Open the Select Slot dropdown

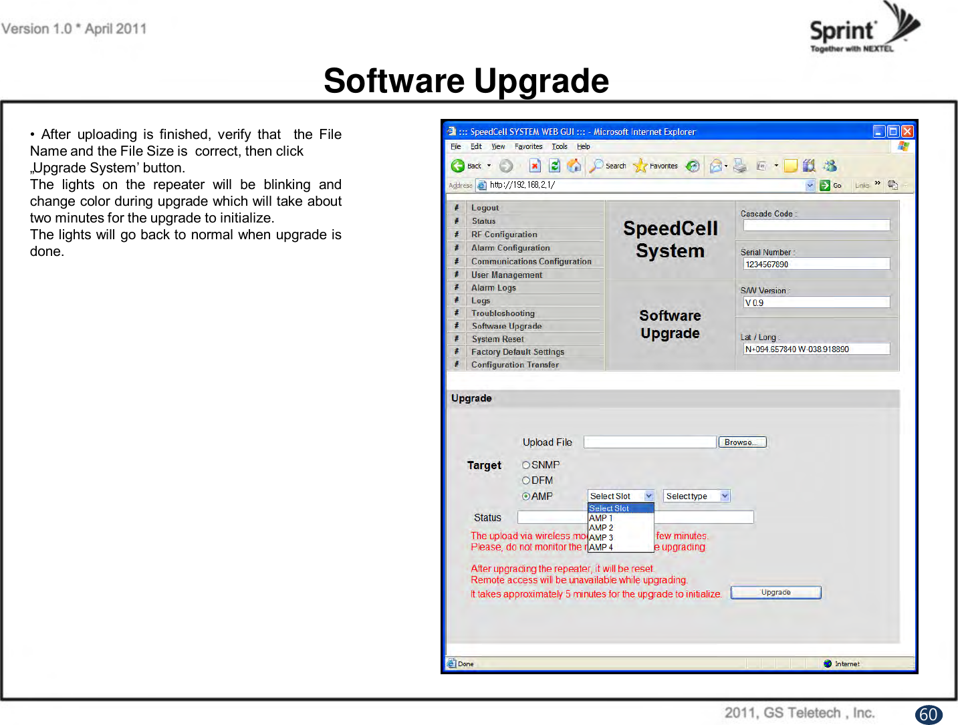click(x=620, y=496)
